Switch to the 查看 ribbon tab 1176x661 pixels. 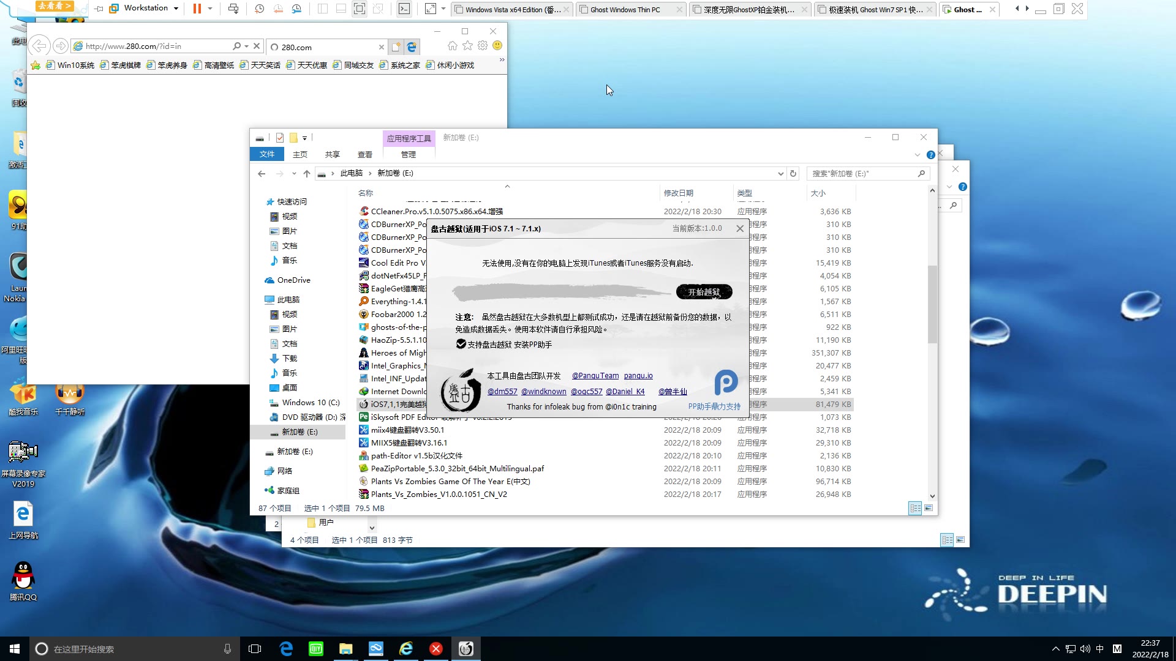(x=365, y=154)
